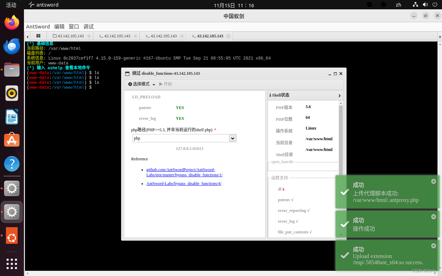Click the volume icon in the system tray
442x276 pixels.
[425, 5]
